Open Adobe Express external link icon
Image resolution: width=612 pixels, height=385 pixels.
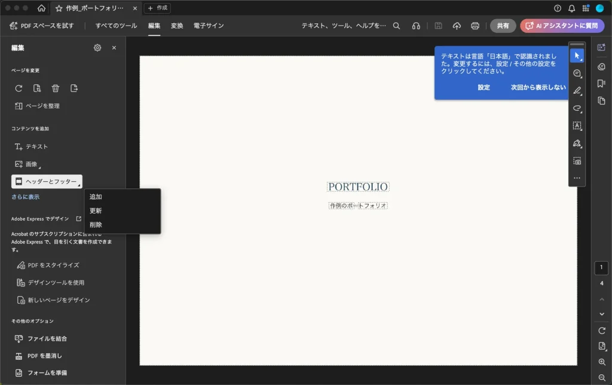(x=78, y=219)
